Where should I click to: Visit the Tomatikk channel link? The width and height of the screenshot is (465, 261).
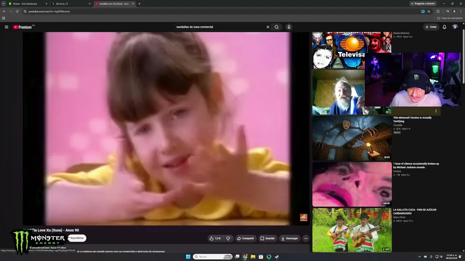[398, 125]
